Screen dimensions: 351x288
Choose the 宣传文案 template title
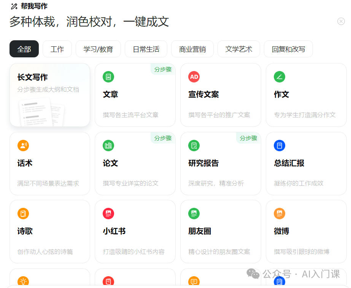click(203, 94)
